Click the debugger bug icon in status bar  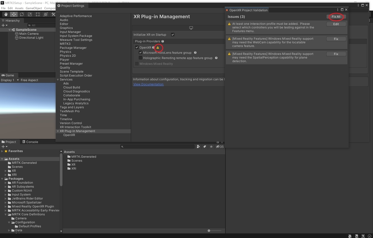pyautogui.click(x=350, y=236)
